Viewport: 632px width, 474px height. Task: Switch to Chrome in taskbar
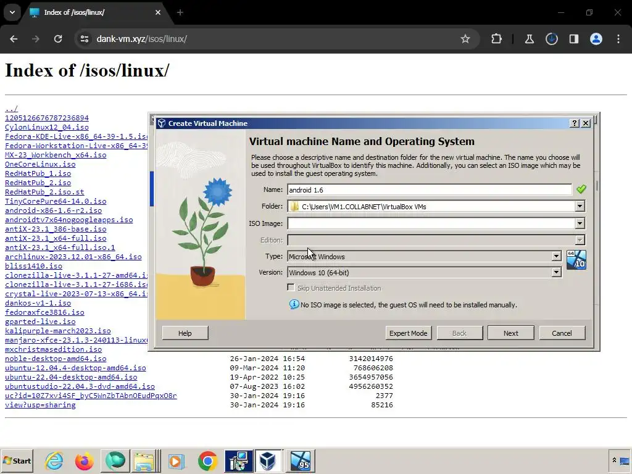207,460
